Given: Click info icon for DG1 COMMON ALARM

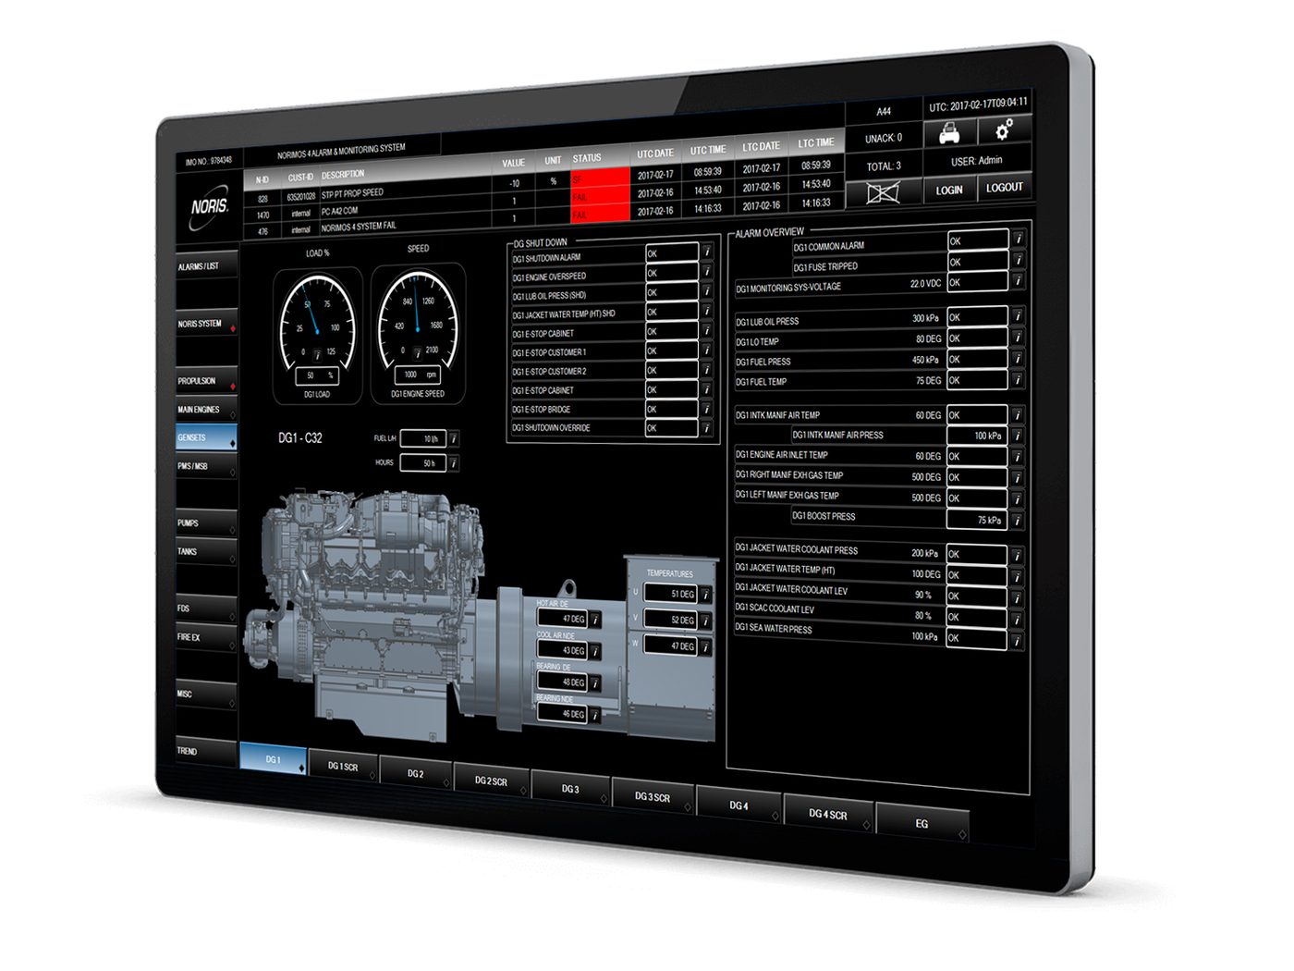Looking at the screenshot, I should pos(1018,239).
